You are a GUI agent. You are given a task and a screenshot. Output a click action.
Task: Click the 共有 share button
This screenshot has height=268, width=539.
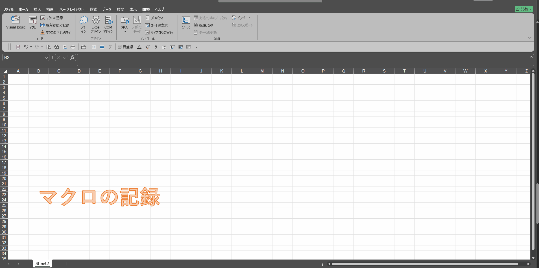523,9
